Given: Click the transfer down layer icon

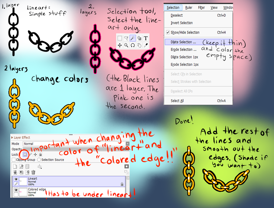Looking at the screenshot, I should pyautogui.click(x=15, y=172).
